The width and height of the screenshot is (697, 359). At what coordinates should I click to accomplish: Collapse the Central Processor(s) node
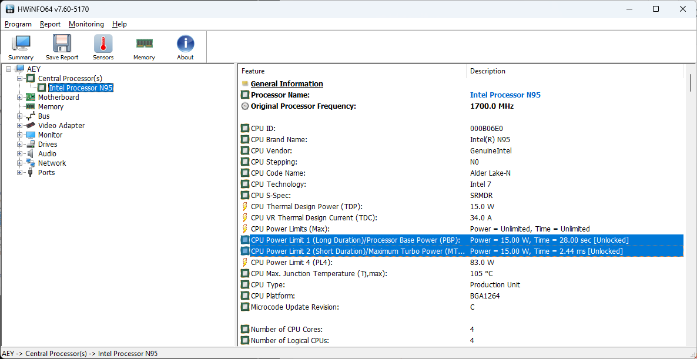19,79
